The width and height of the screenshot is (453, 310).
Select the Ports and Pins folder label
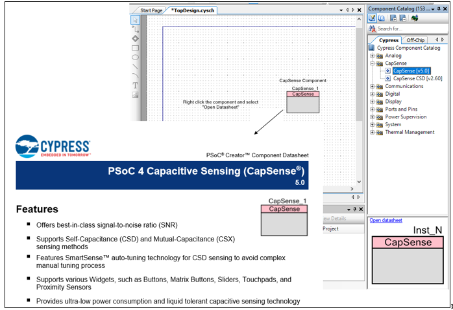pos(401,109)
